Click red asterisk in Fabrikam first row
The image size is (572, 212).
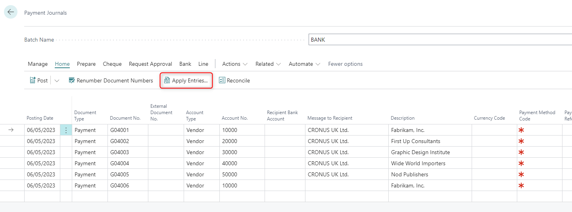click(x=521, y=130)
